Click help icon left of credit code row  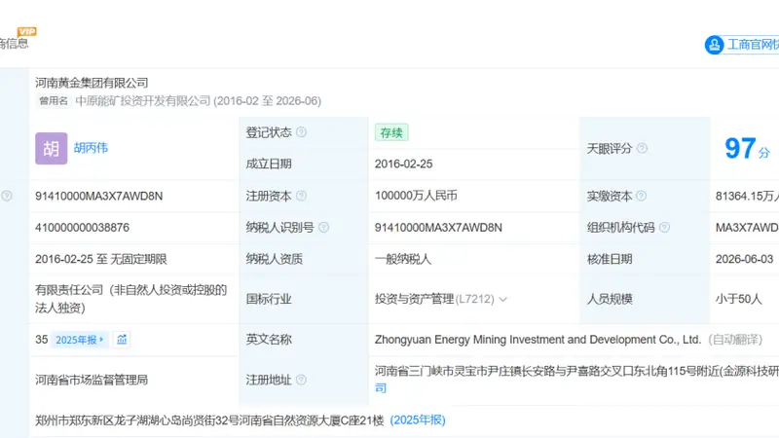click(7, 196)
